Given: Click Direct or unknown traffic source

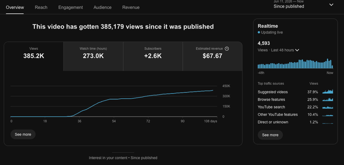Looking at the screenshot, I should 273,122.
